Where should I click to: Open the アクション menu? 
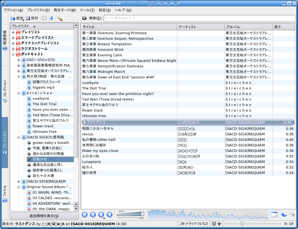13,10
